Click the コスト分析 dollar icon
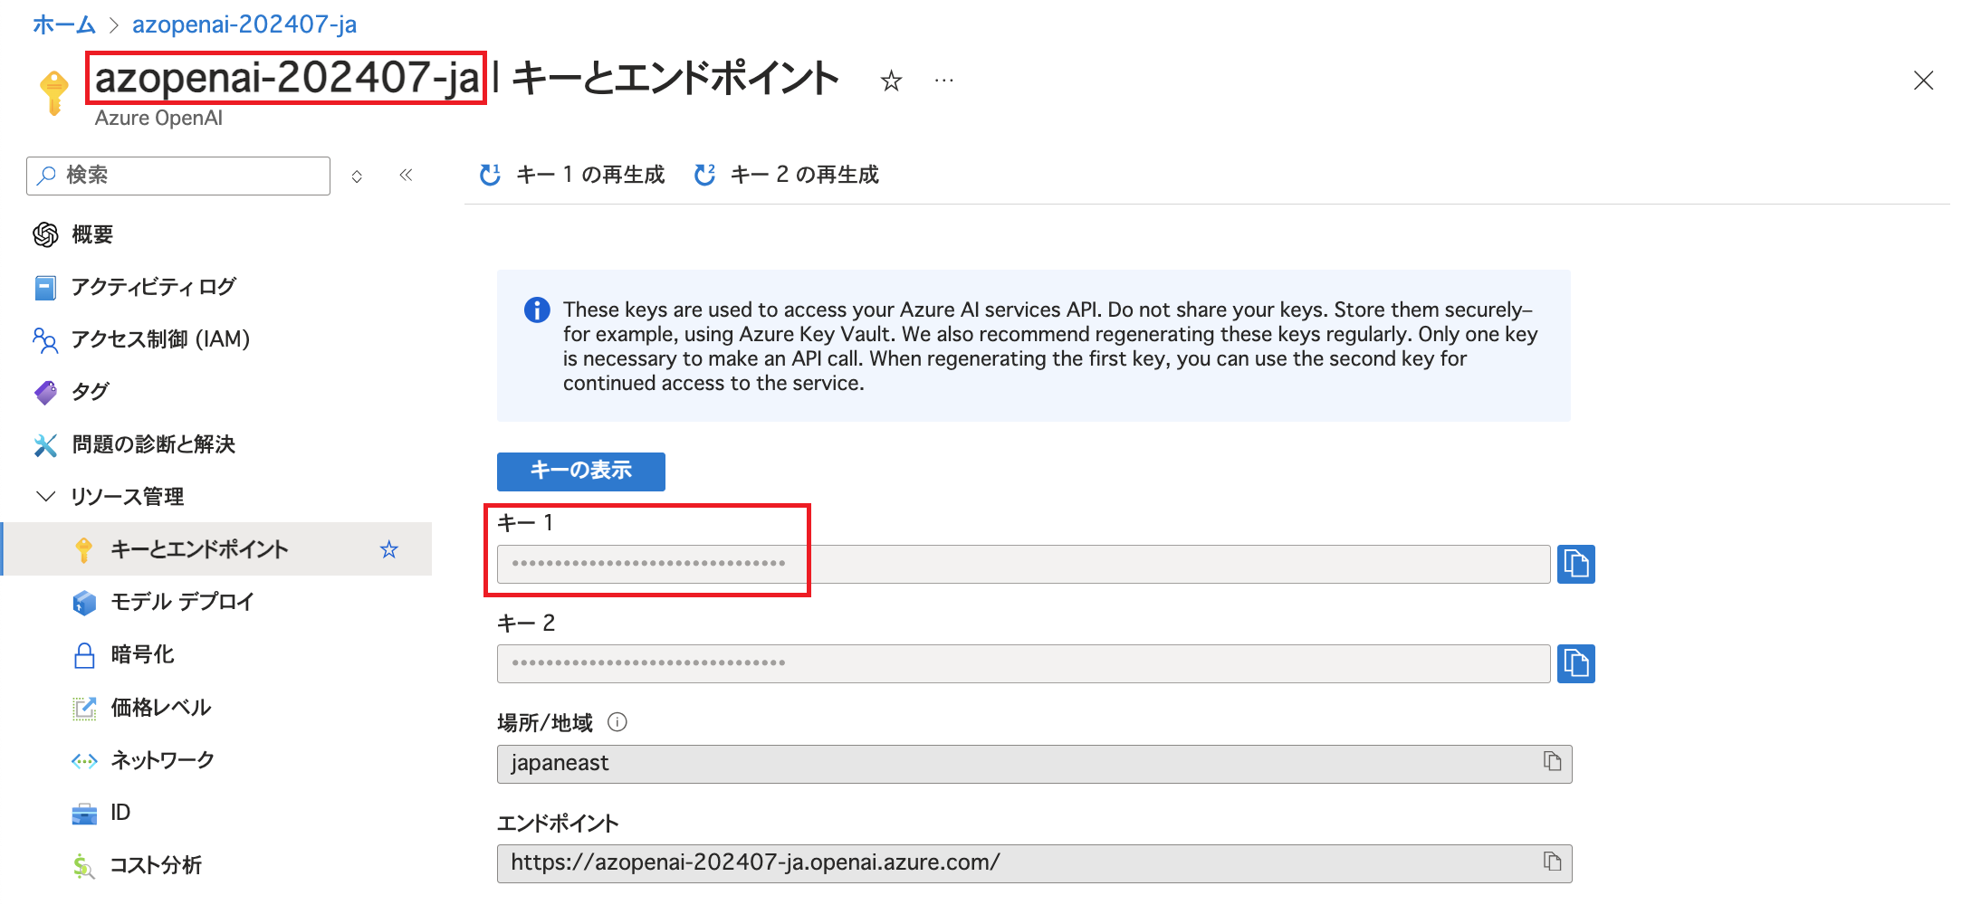This screenshot has width=1962, height=905. (83, 866)
